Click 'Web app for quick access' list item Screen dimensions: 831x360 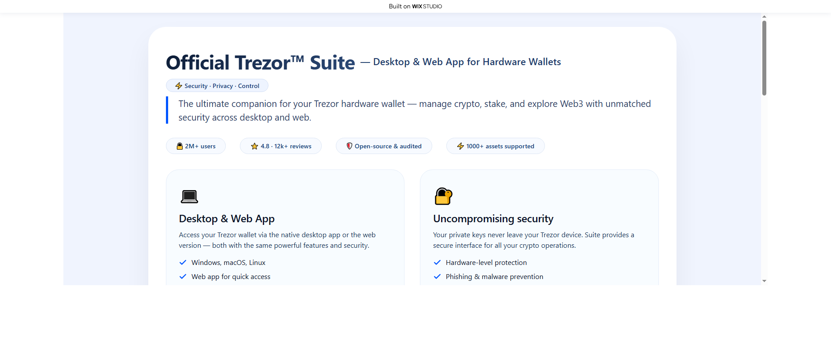231,277
